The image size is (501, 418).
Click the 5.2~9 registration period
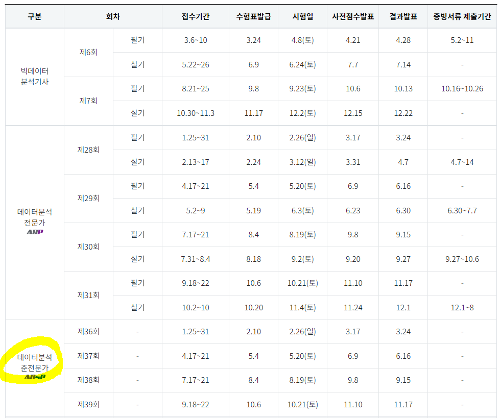coord(196,210)
